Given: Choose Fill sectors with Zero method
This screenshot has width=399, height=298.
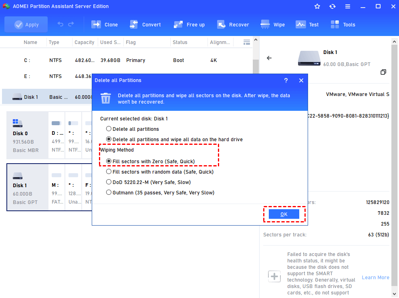Looking at the screenshot, I should 150,162.
